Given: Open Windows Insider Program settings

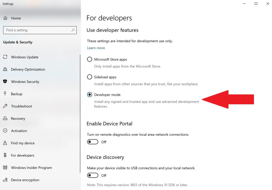Looking at the screenshot, I should tap(31, 168).
